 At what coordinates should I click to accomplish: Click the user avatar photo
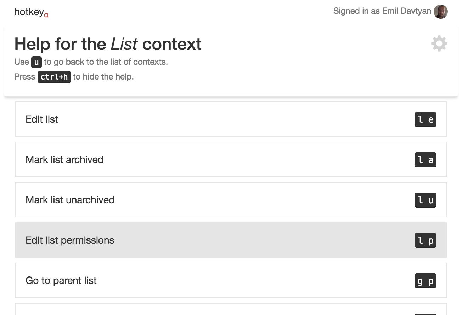(441, 12)
